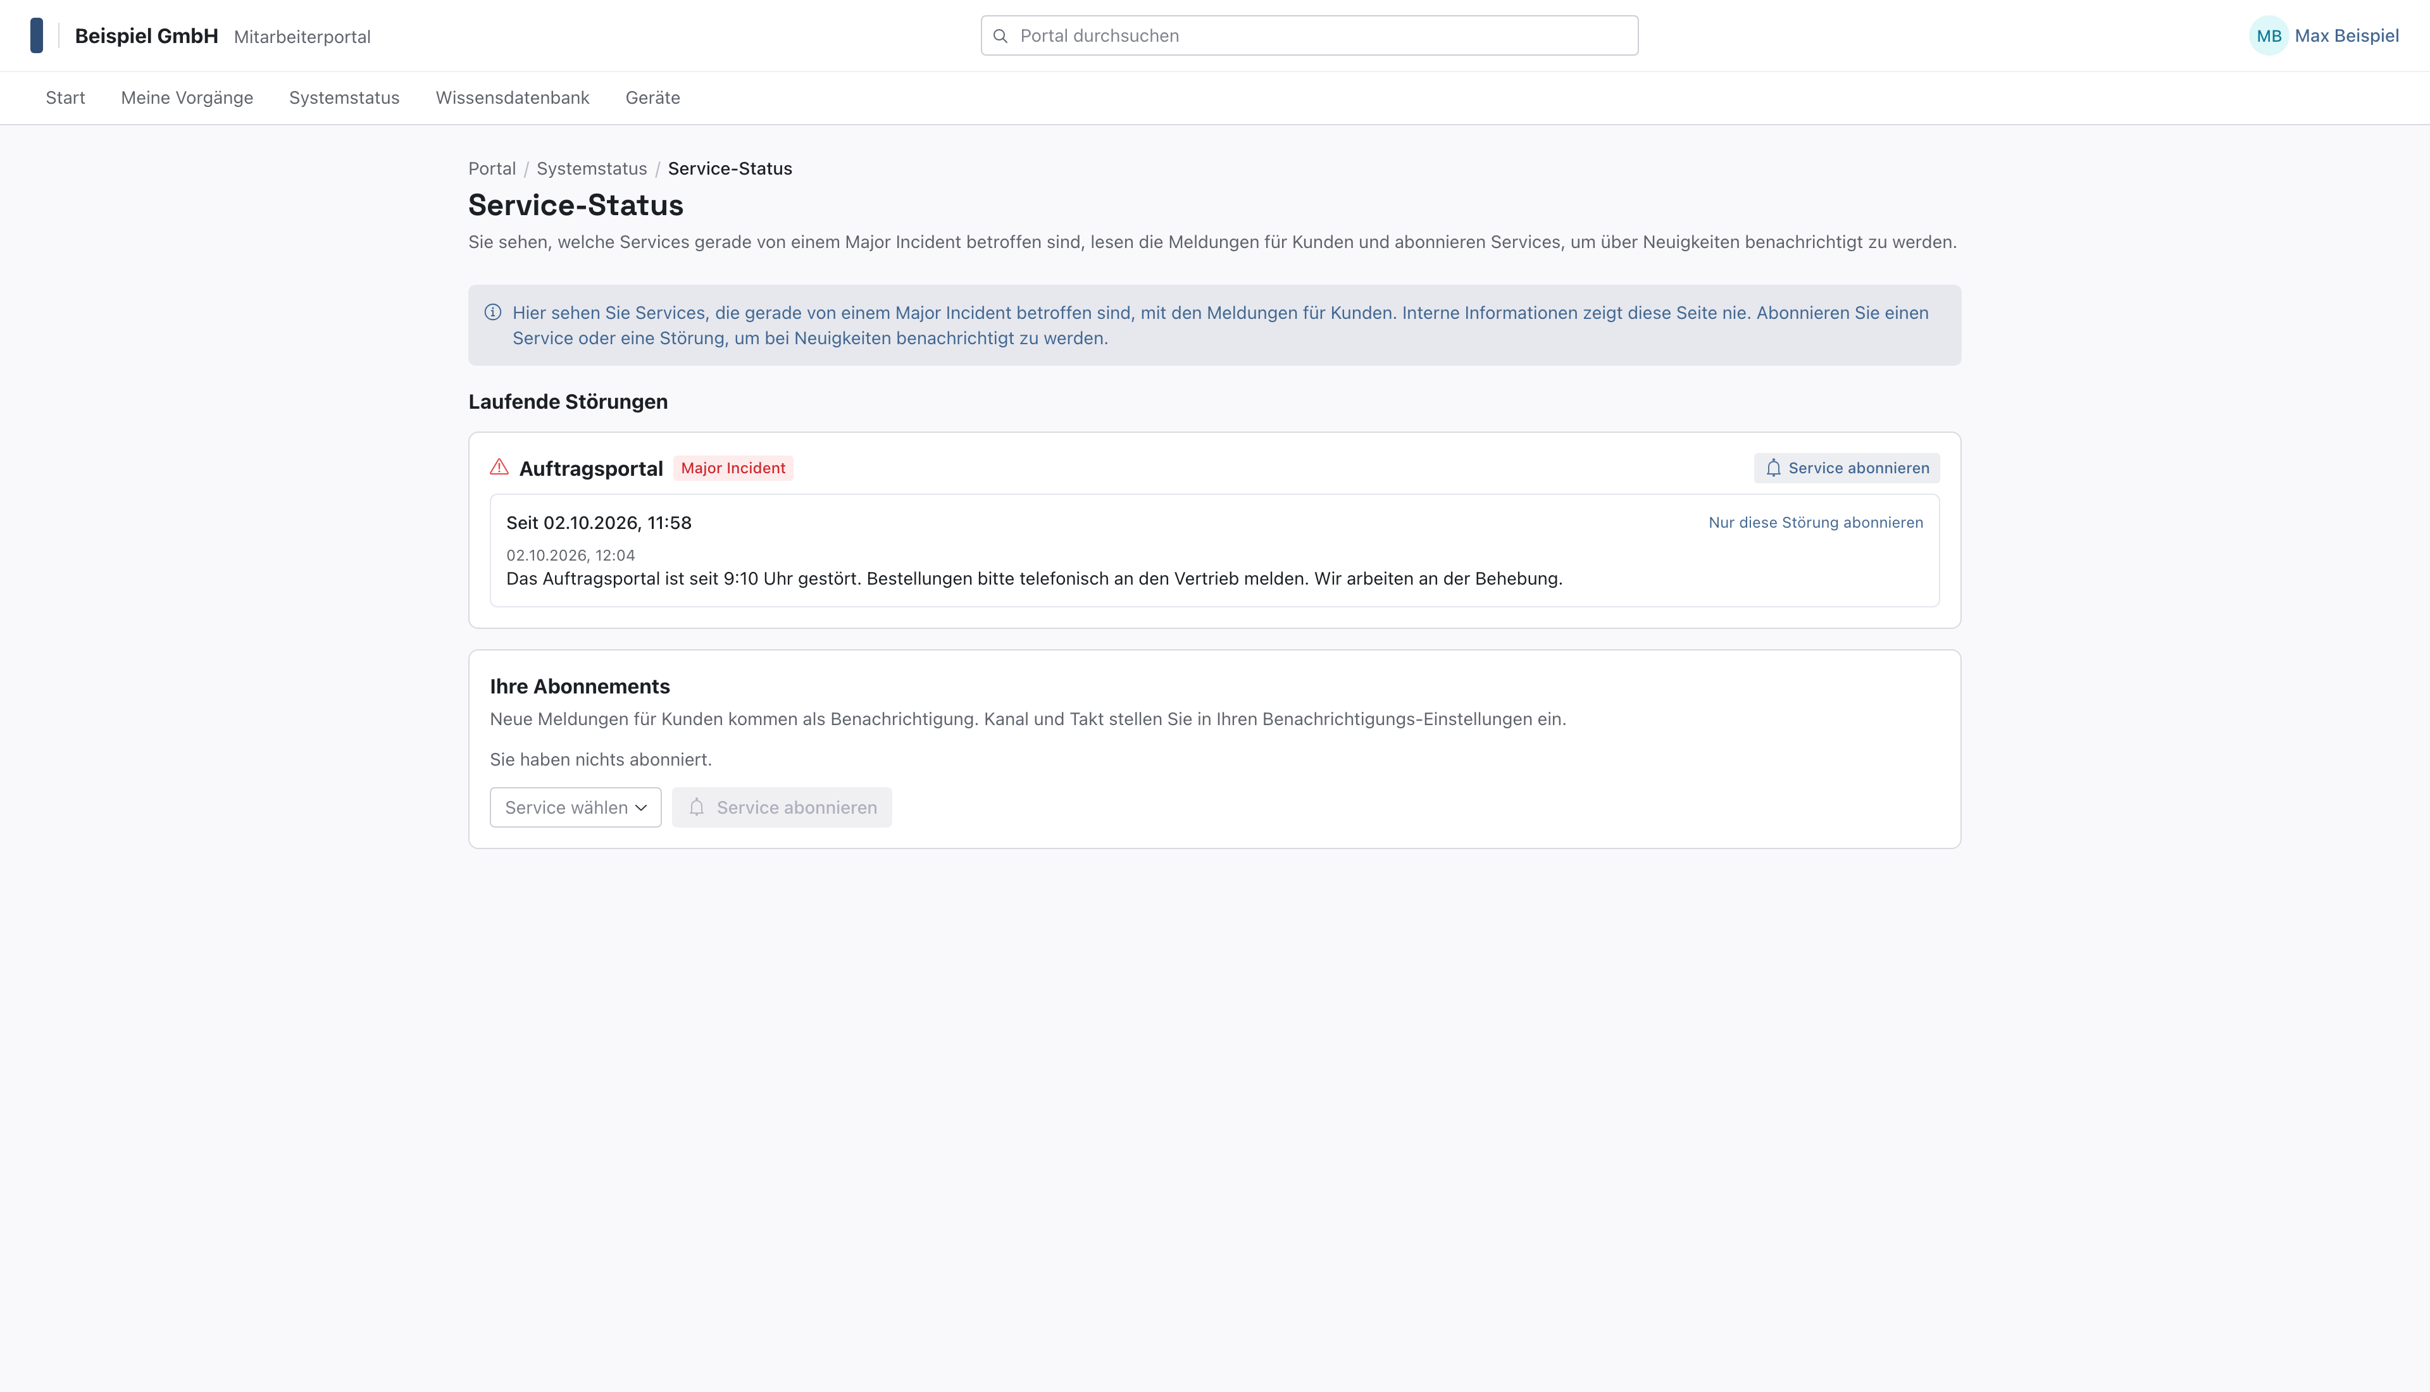Click the '02.10.2026, 12:04' timestamp
The height and width of the screenshot is (1392, 2430).
tap(571, 556)
